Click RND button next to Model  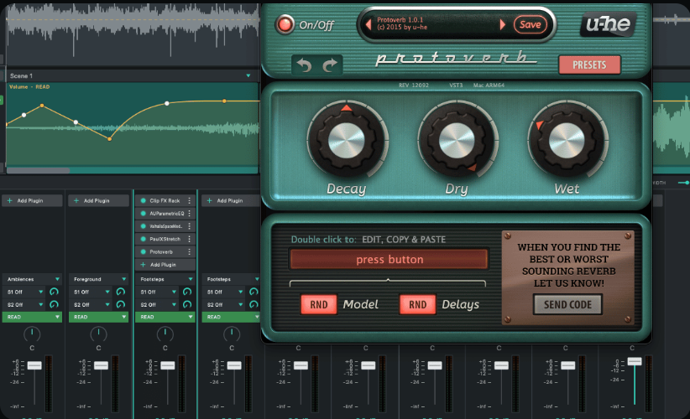coord(319,304)
